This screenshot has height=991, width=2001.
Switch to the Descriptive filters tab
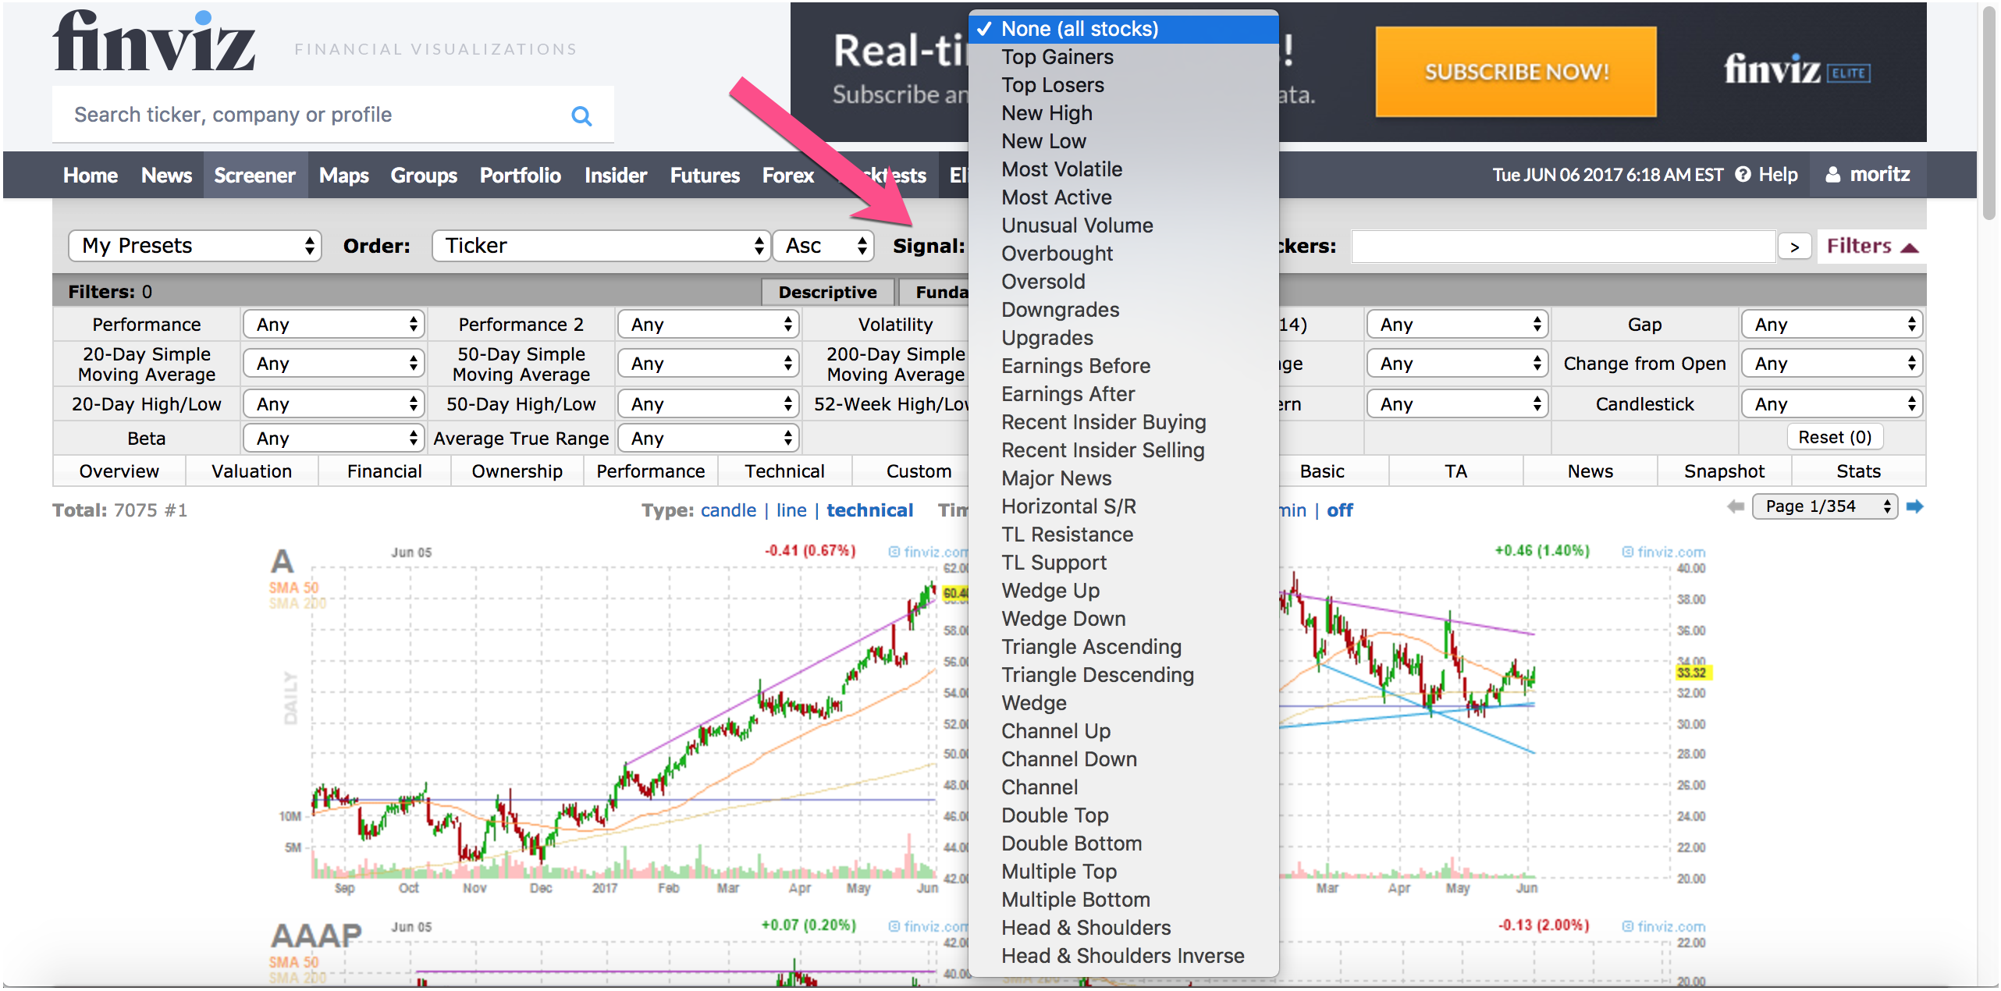pyautogui.click(x=827, y=292)
